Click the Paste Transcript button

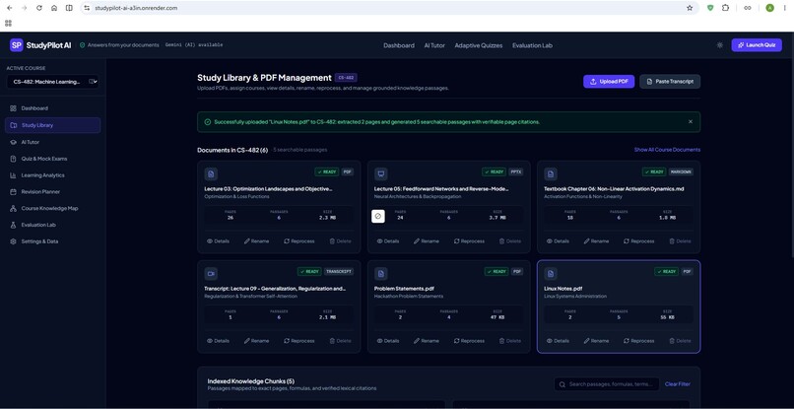670,81
